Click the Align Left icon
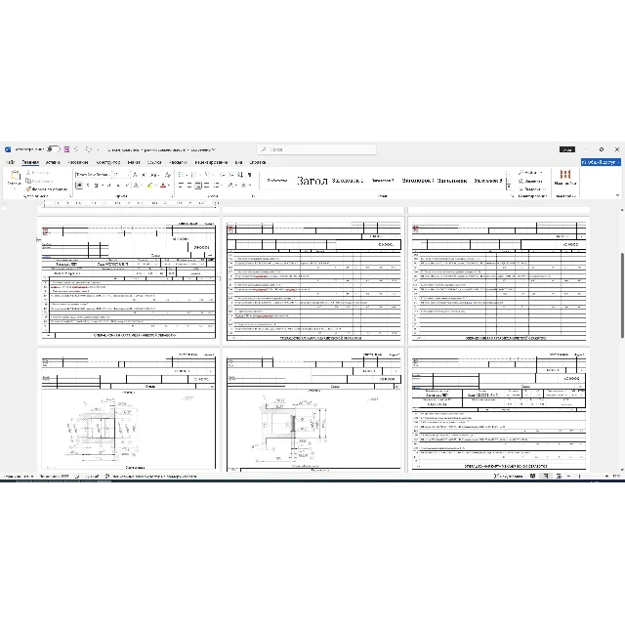 pyautogui.click(x=181, y=186)
